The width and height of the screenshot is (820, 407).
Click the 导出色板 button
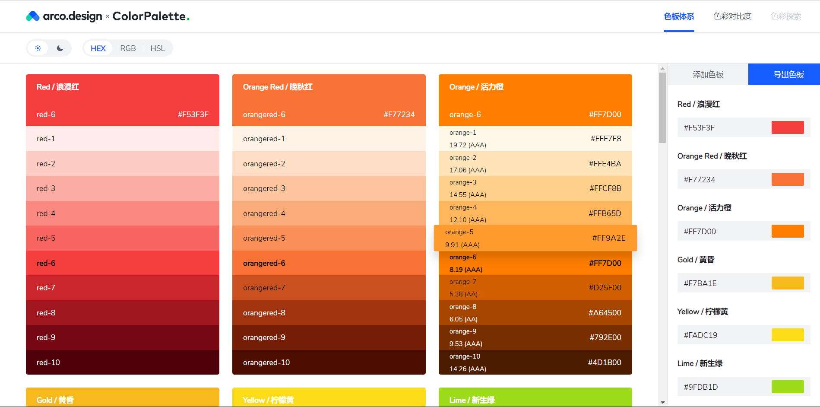pyautogui.click(x=784, y=74)
